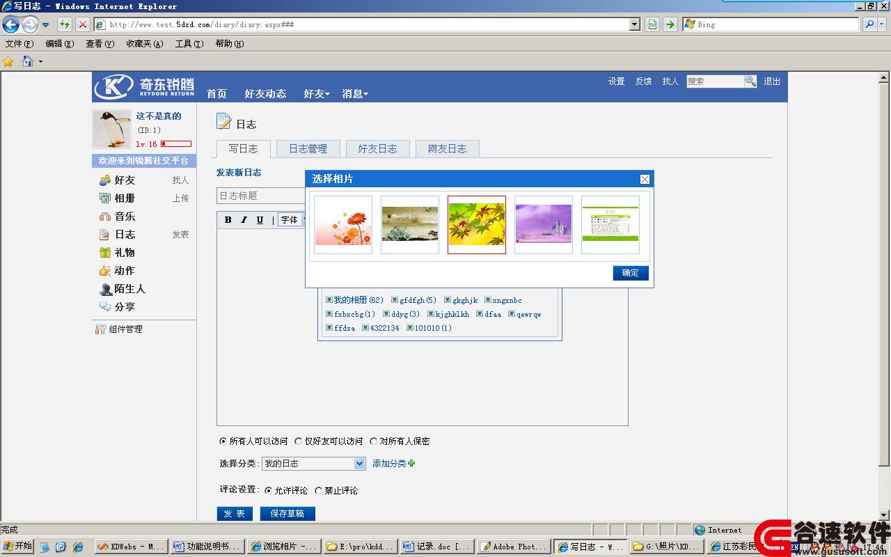Apply underline formatting with the U icon
Viewport: 891px width, 557px height.
260,220
